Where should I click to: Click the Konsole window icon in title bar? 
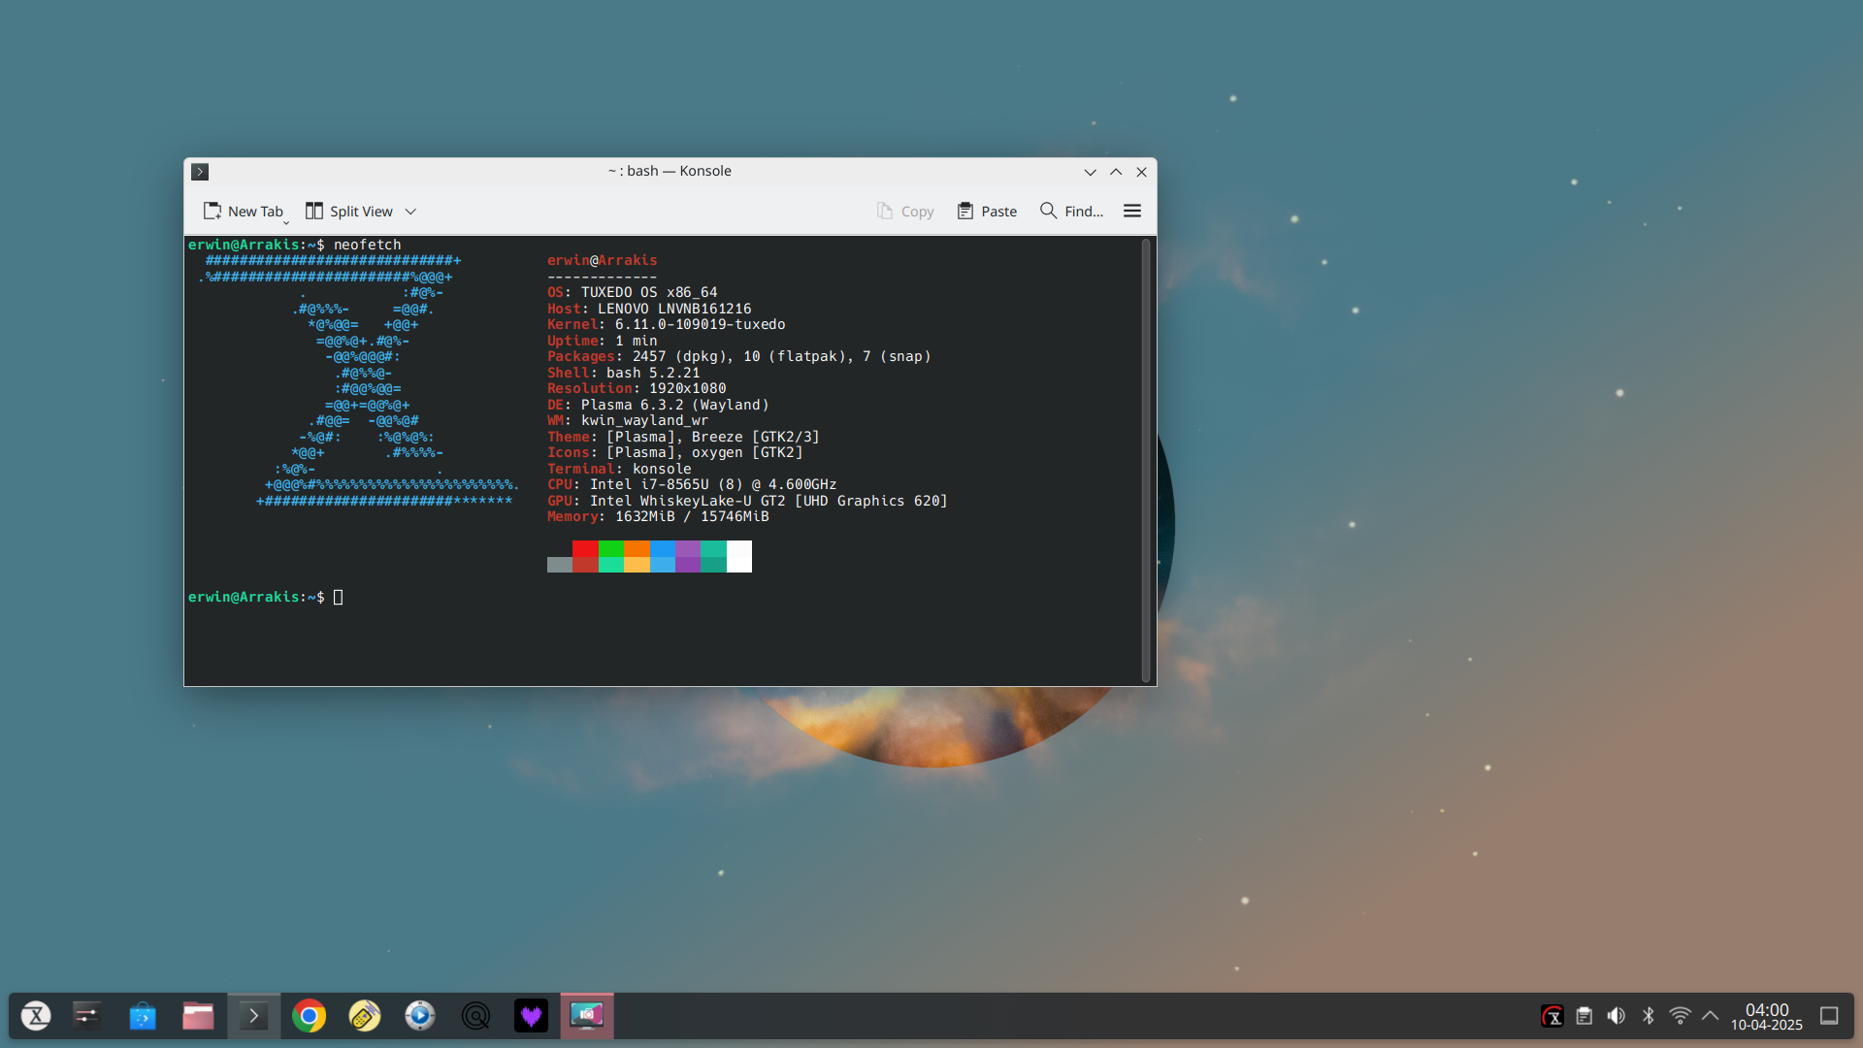click(x=200, y=172)
